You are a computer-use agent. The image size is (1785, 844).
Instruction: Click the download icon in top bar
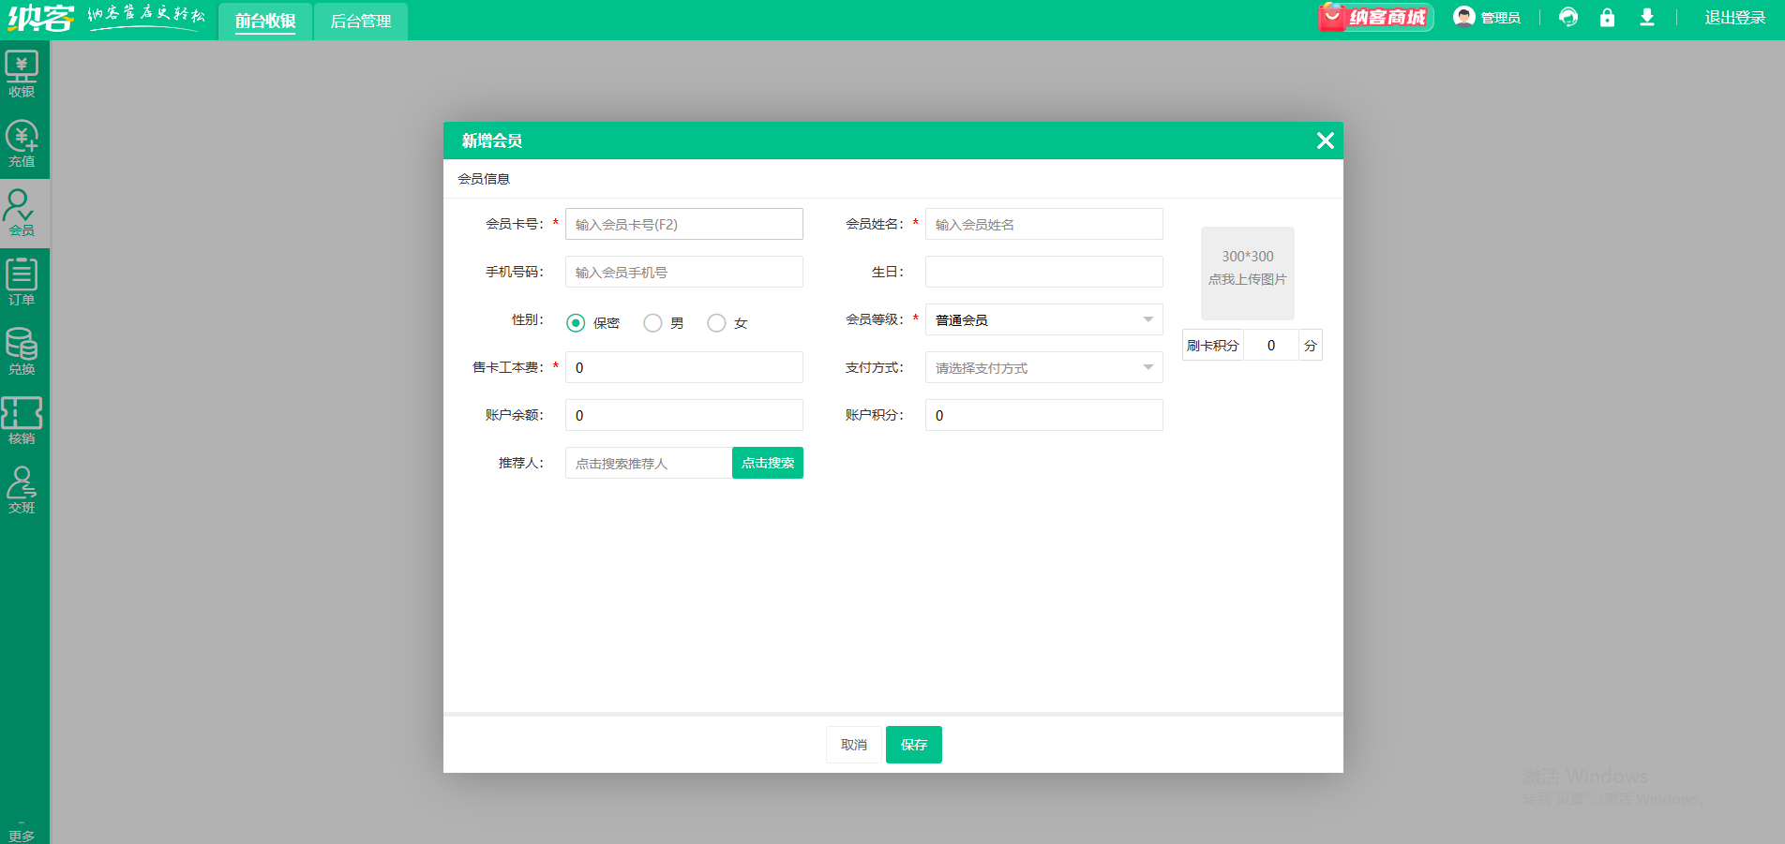1646,18
